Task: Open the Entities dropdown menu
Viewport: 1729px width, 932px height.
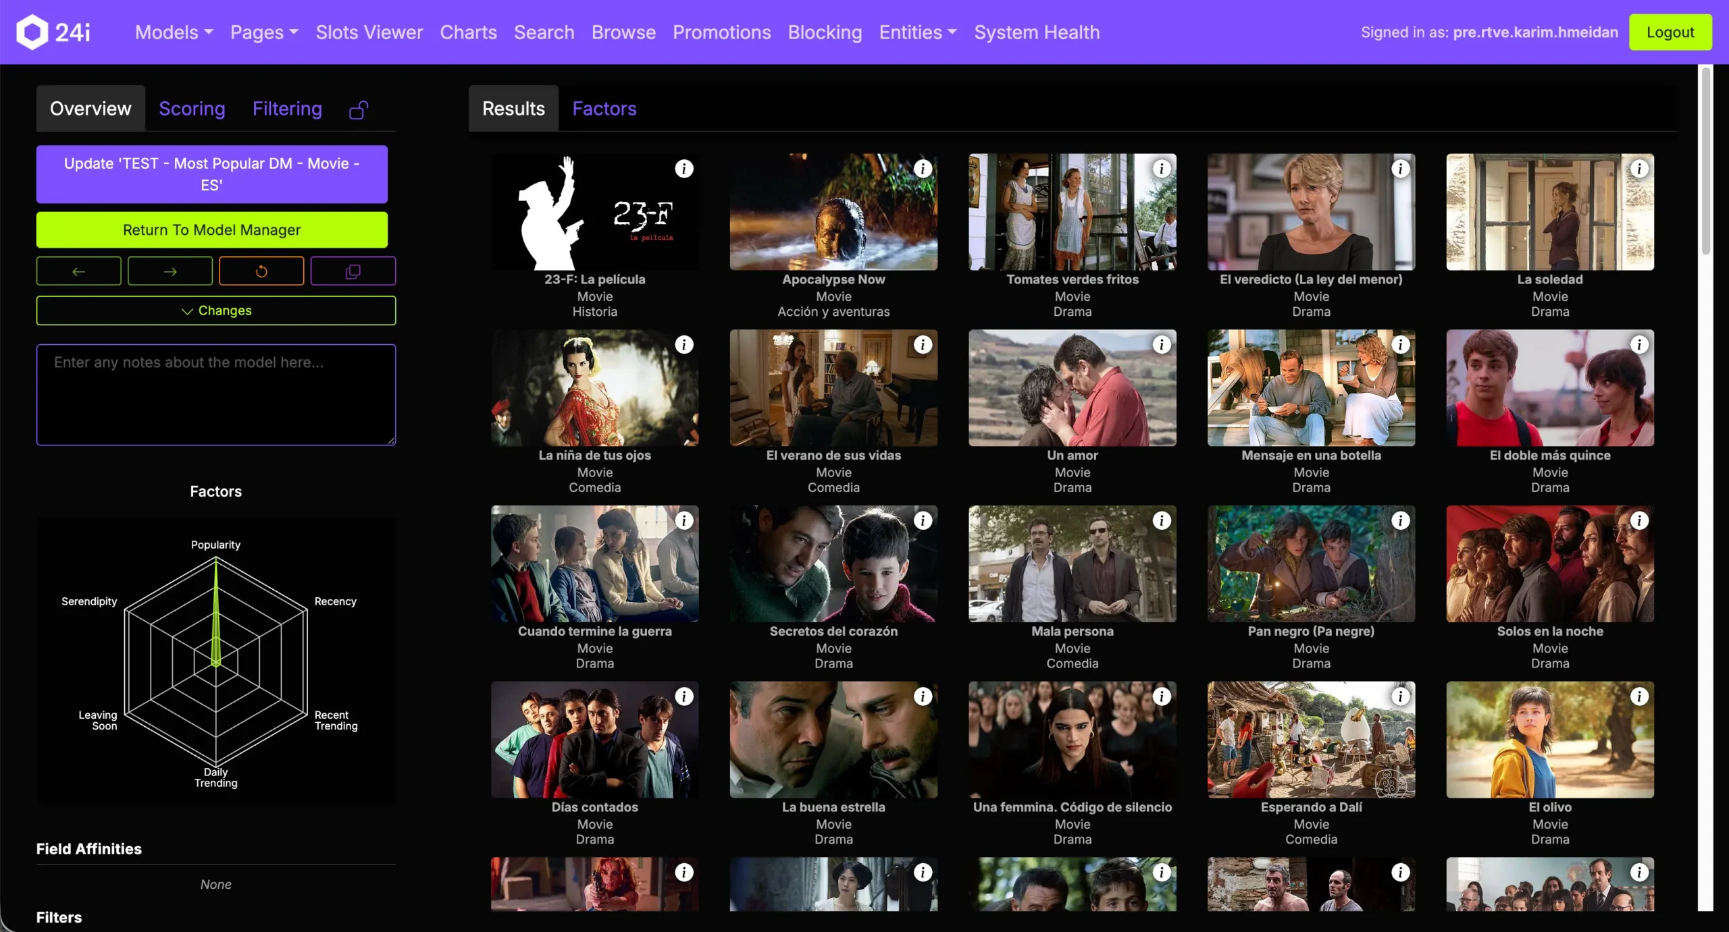Action: [x=917, y=32]
